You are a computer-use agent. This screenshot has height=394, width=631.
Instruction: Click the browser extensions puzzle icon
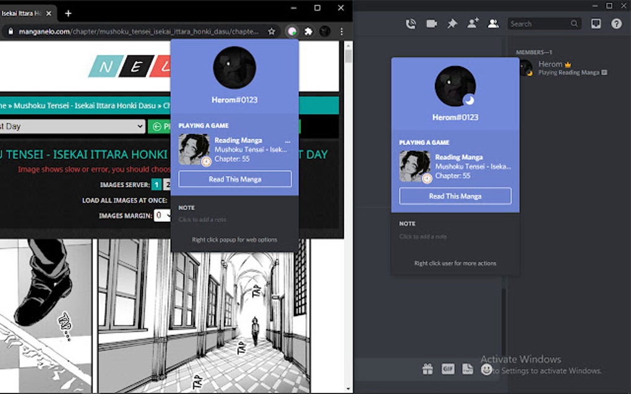(x=307, y=30)
